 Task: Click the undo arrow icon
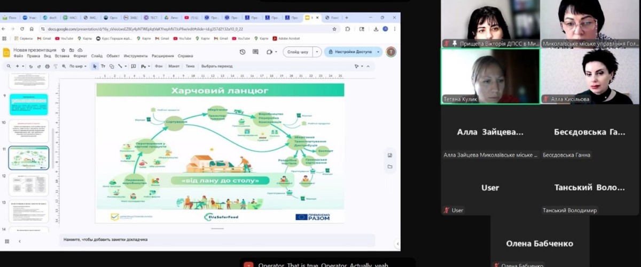31,67
